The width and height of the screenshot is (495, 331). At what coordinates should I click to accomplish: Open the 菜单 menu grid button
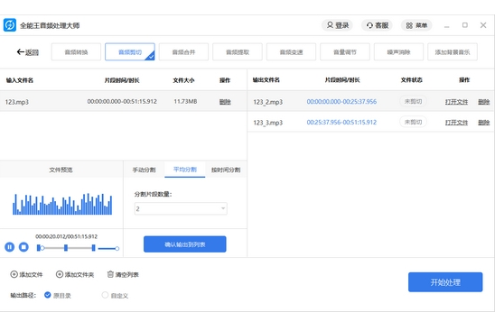coord(416,25)
